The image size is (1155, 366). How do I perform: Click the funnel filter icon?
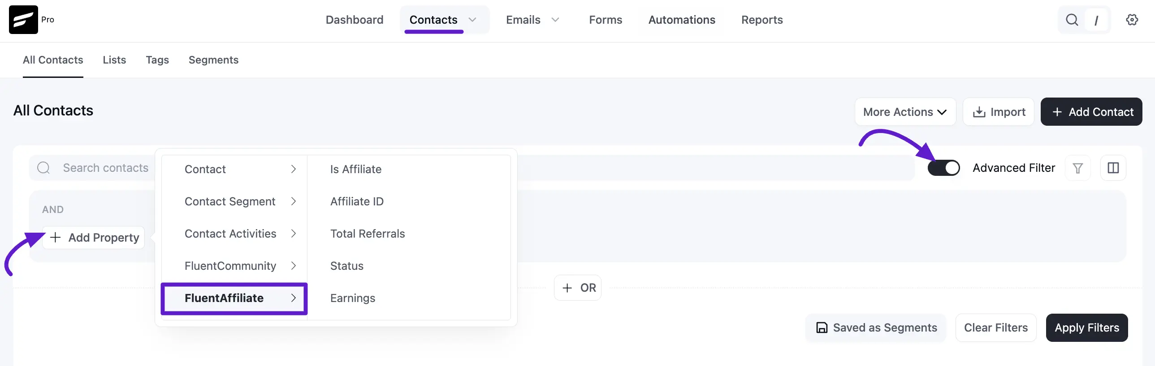[x=1078, y=168]
